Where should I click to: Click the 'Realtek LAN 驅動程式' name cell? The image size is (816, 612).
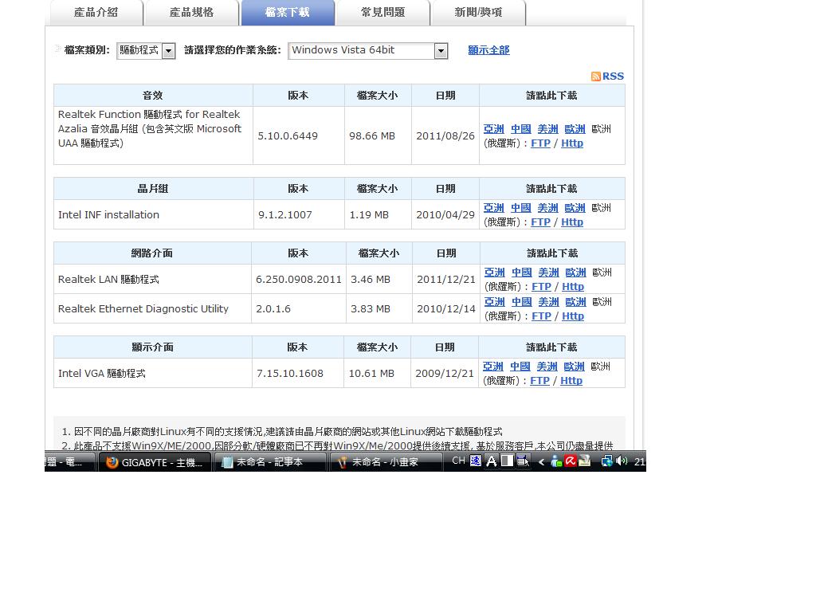(x=152, y=280)
